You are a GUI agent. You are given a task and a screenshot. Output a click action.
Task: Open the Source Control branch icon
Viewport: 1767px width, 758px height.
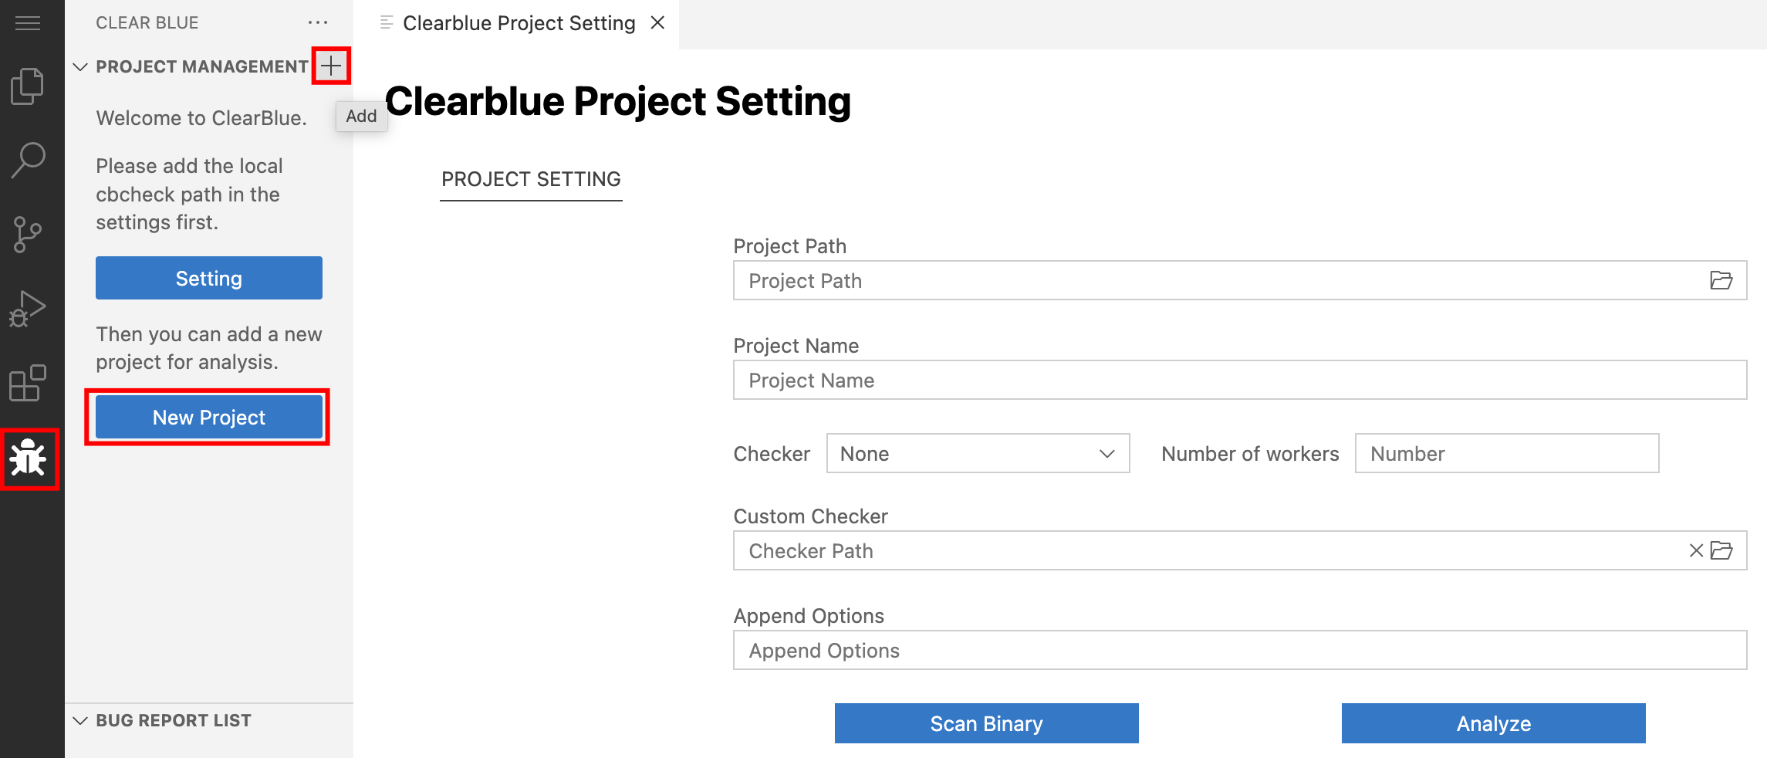coord(28,235)
